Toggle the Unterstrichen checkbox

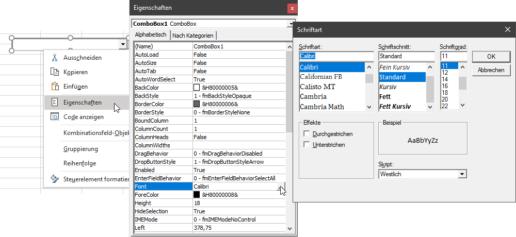tap(307, 145)
